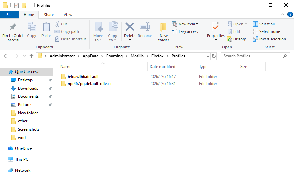This screenshot has width=294, height=182.
Task: Select the npr467pg.default-release folder
Action: (x=90, y=84)
